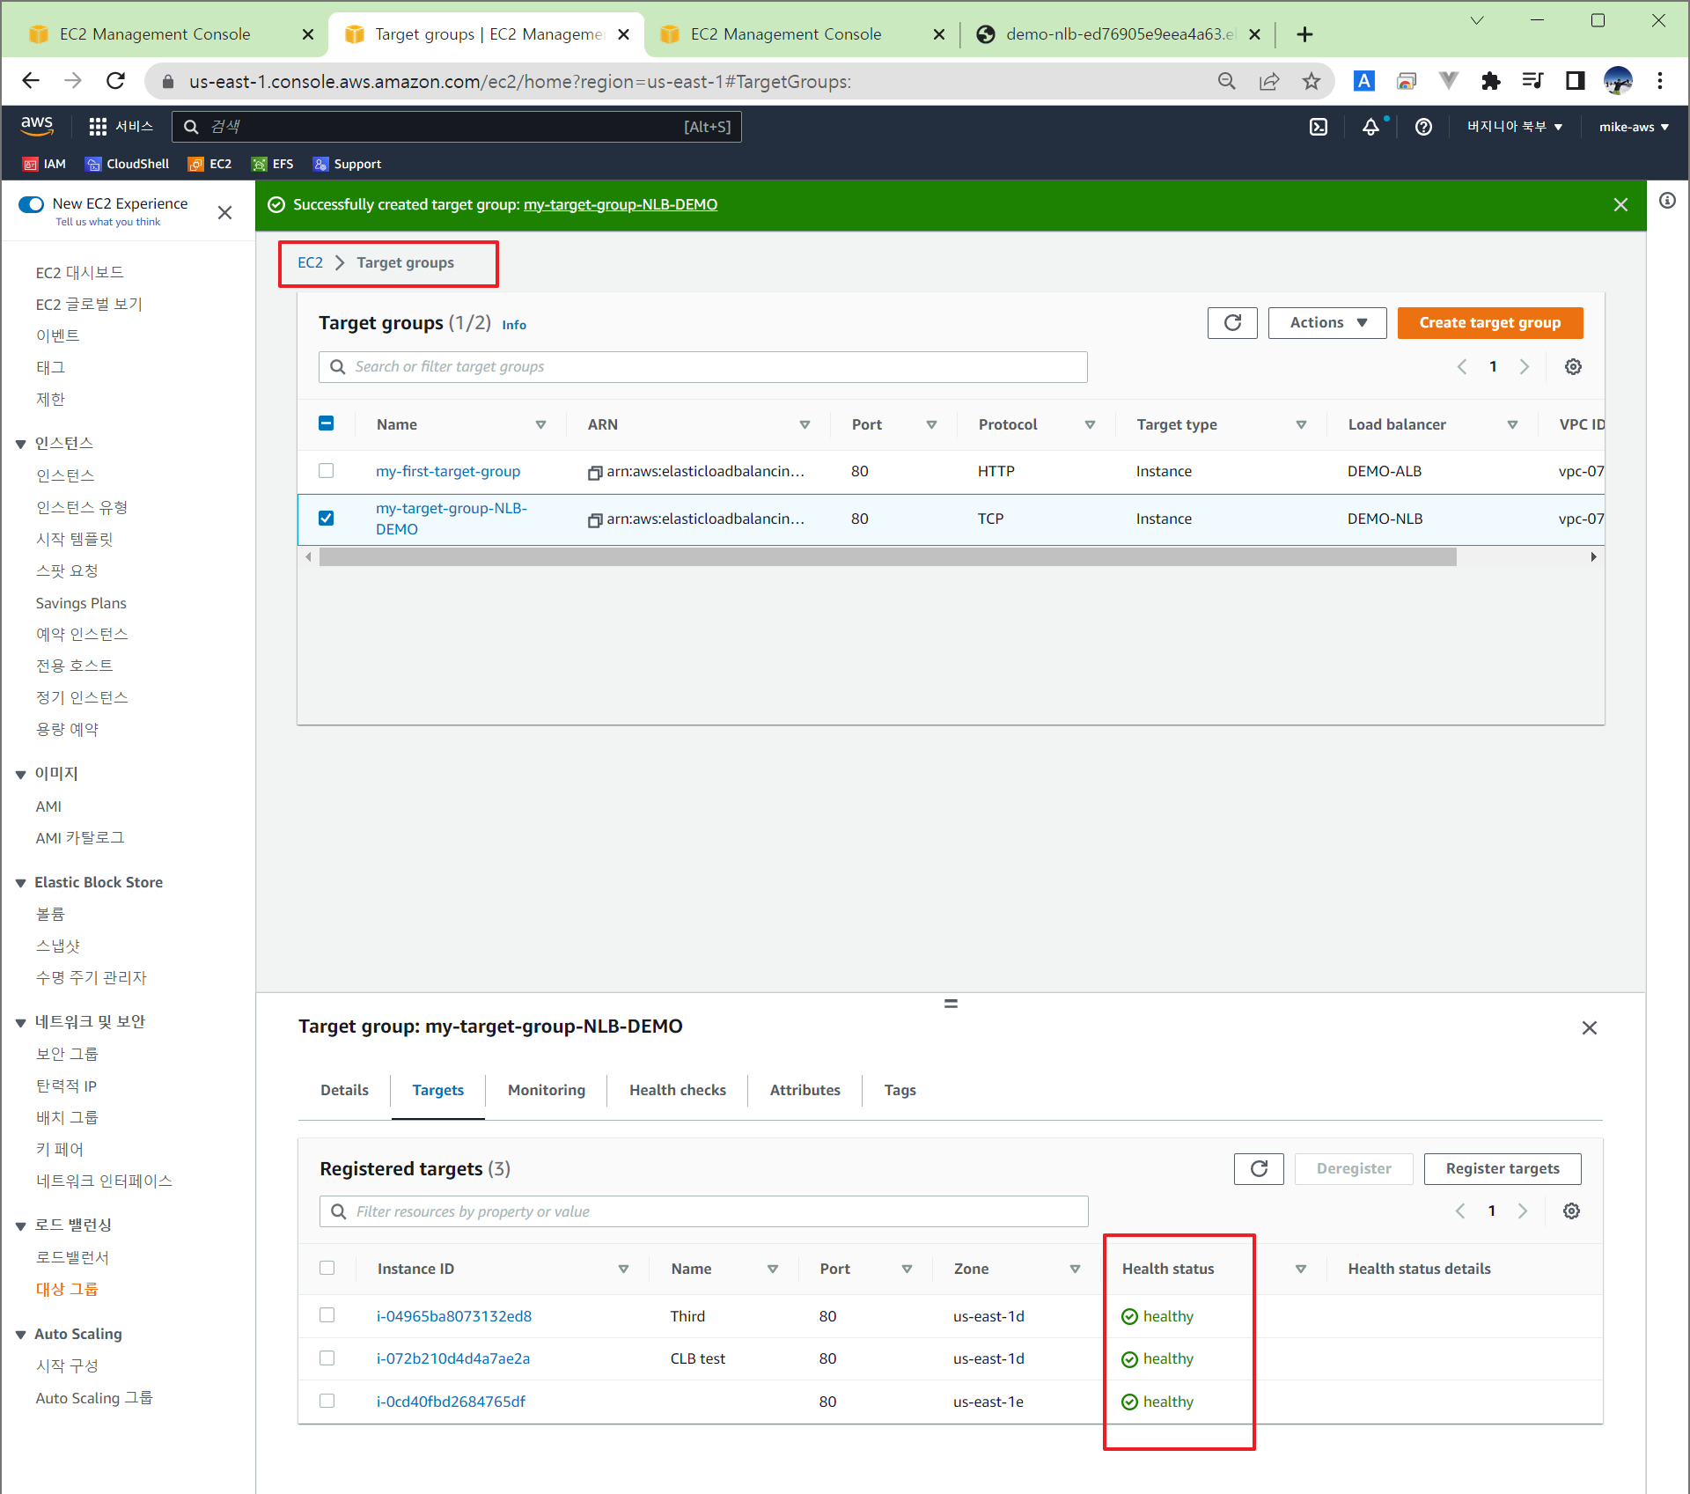Image resolution: width=1690 pixels, height=1494 pixels.
Task: Switch to the Monitoring tab
Action: [x=546, y=1090]
